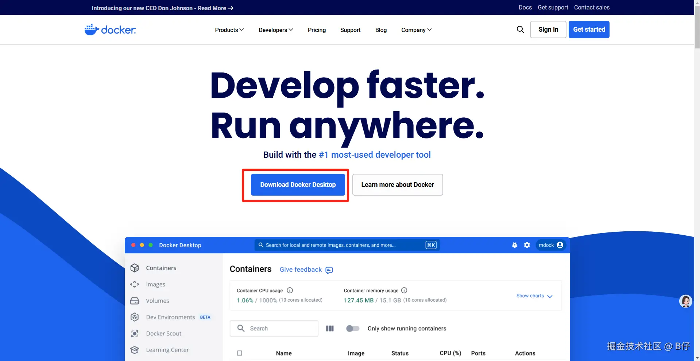Click the yellow minimize dot in Docker Desktop
The width and height of the screenshot is (700, 361).
tap(142, 245)
